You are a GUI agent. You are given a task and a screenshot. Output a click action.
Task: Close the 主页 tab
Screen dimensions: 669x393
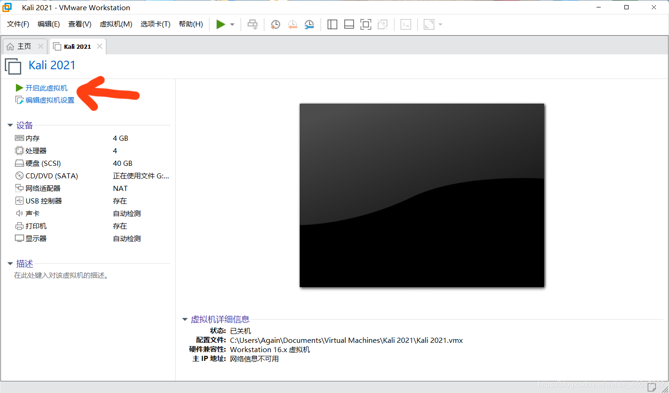coord(40,46)
